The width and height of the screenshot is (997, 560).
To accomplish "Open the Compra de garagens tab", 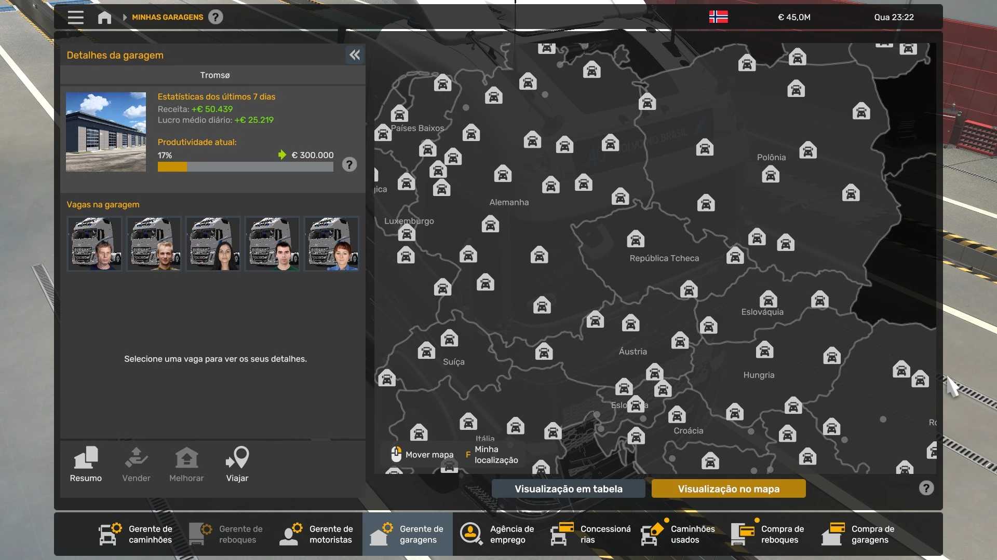I will [859, 534].
